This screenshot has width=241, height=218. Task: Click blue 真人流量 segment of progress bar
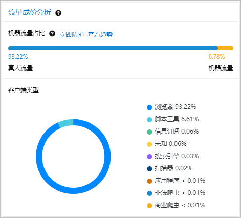(113, 48)
